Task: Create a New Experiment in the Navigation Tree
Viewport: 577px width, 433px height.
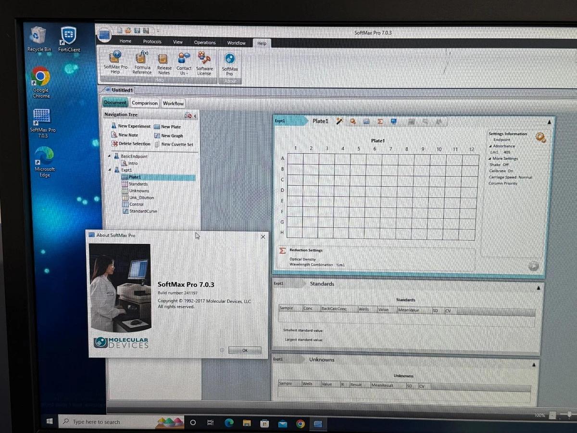Action: 131,126
